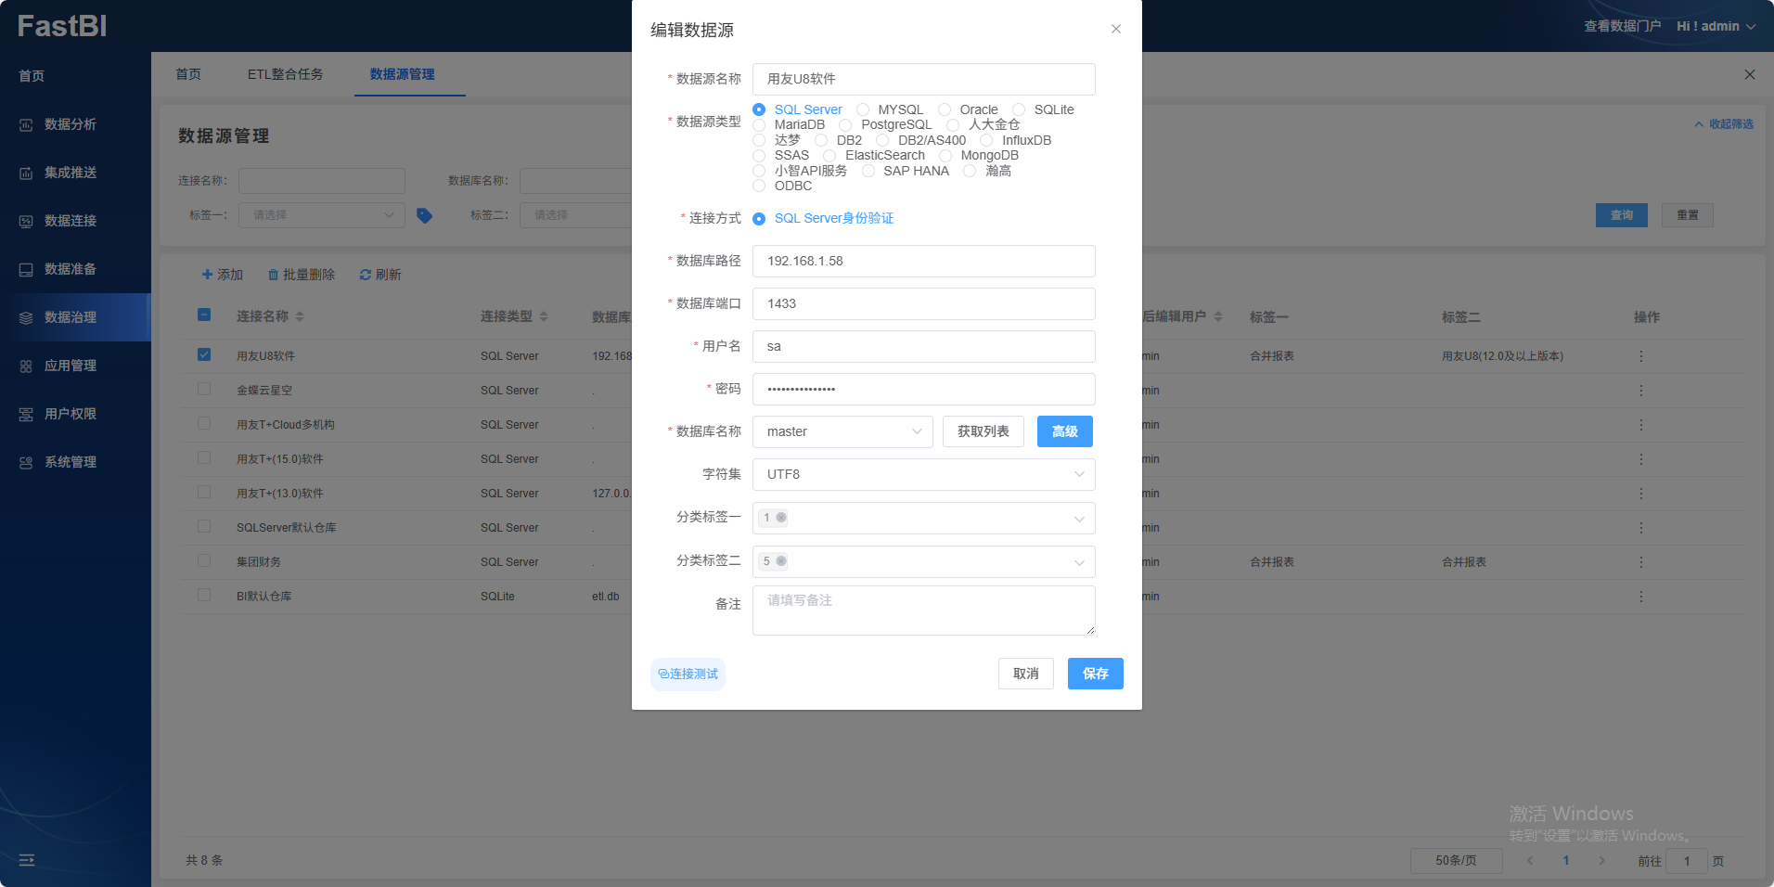Remove tag 1 from 分类标签一

tap(781, 518)
